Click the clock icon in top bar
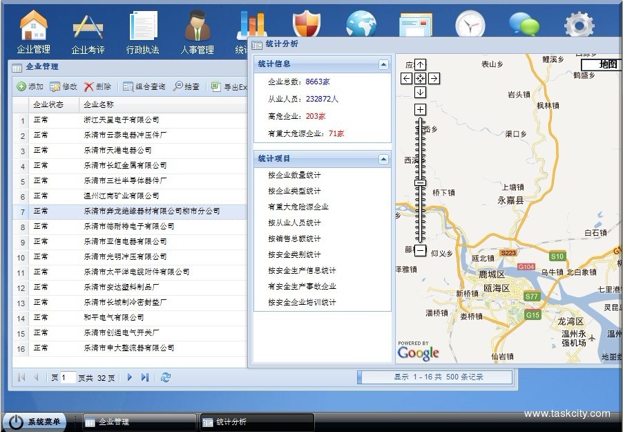This screenshot has width=623, height=432. (x=470, y=26)
